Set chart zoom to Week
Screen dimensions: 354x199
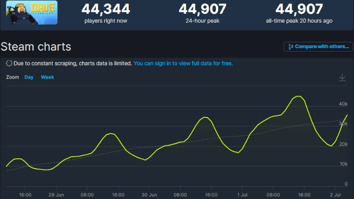47,77
